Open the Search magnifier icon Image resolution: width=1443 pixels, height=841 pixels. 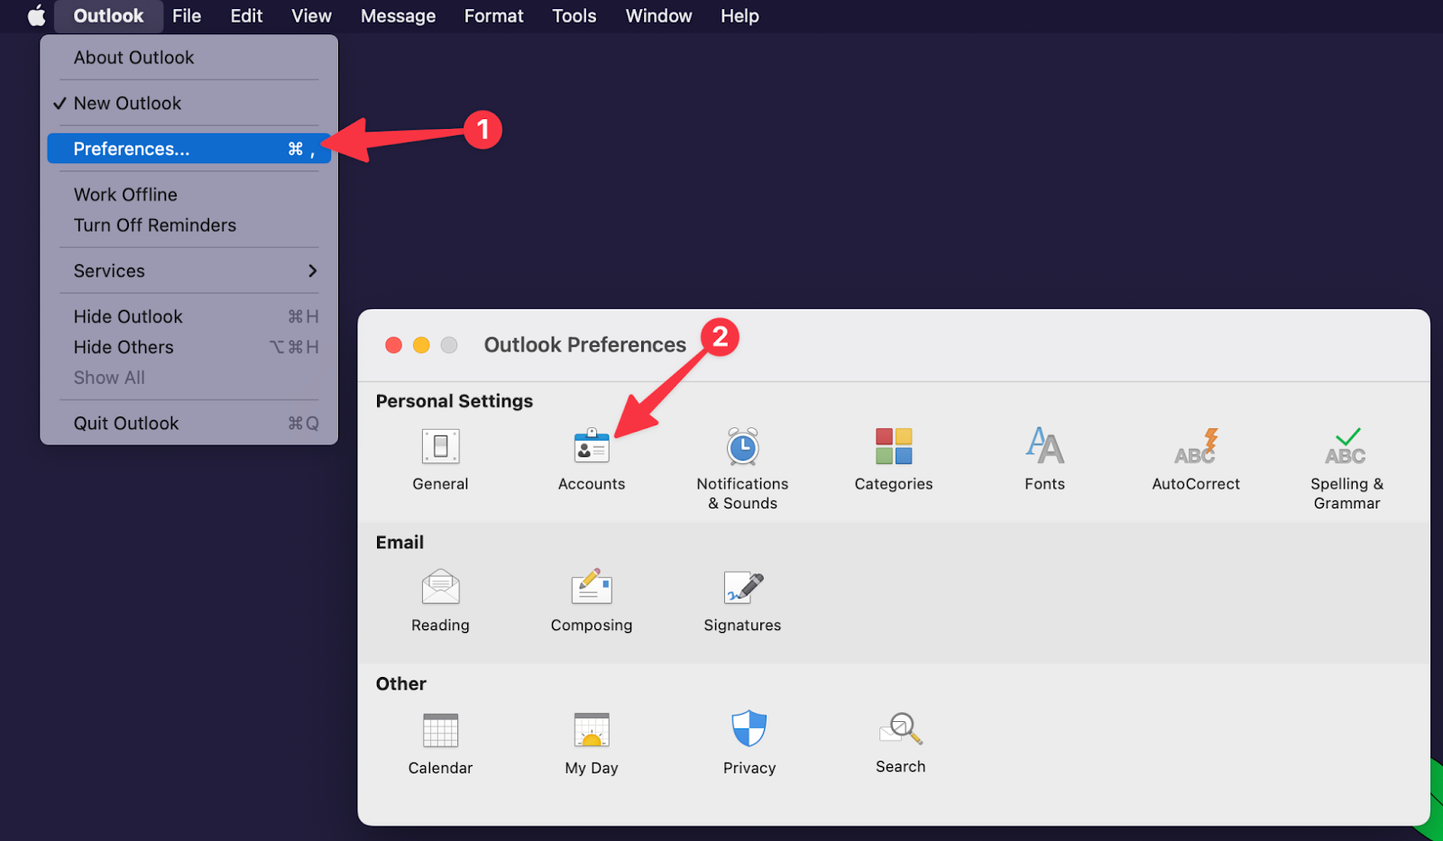[901, 728]
